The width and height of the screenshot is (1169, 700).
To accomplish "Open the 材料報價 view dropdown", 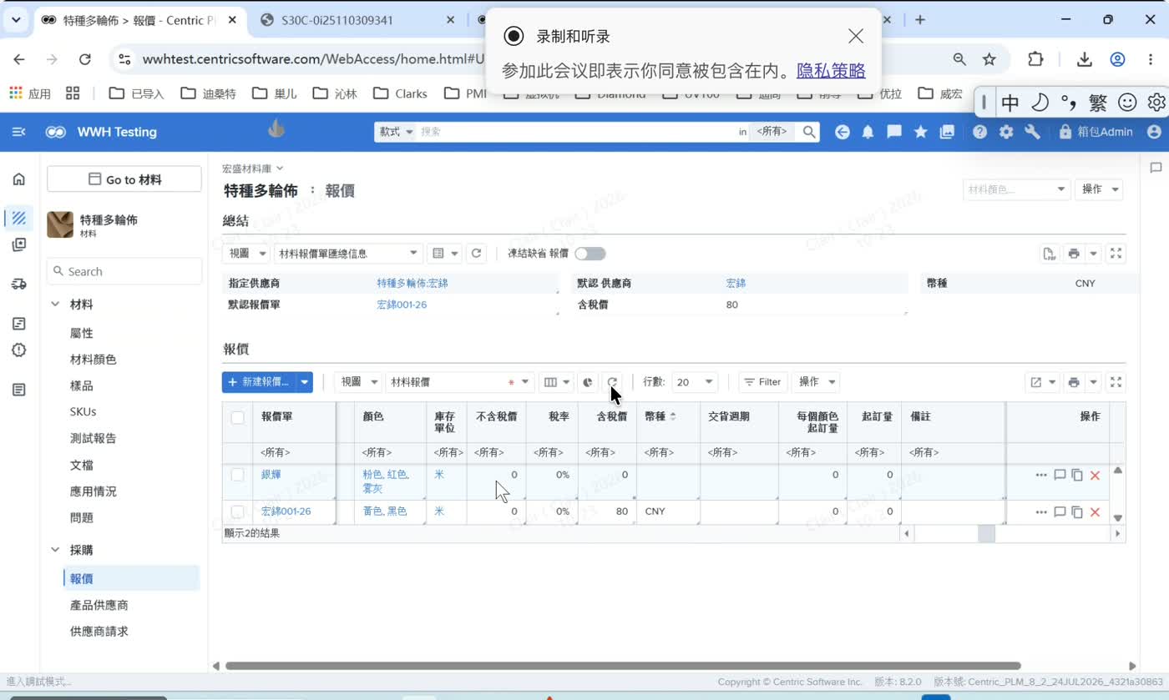I will click(x=459, y=382).
